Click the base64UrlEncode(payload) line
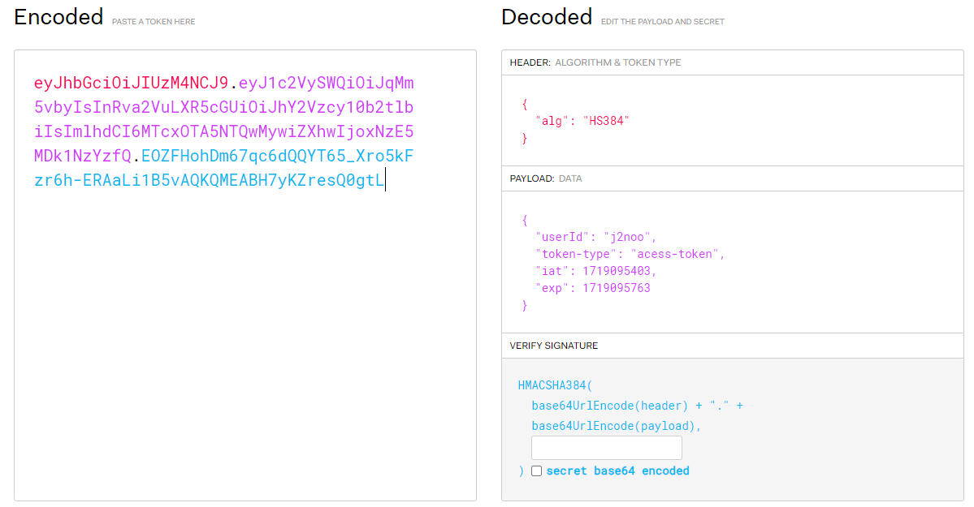The height and width of the screenshot is (507, 974). (616, 427)
